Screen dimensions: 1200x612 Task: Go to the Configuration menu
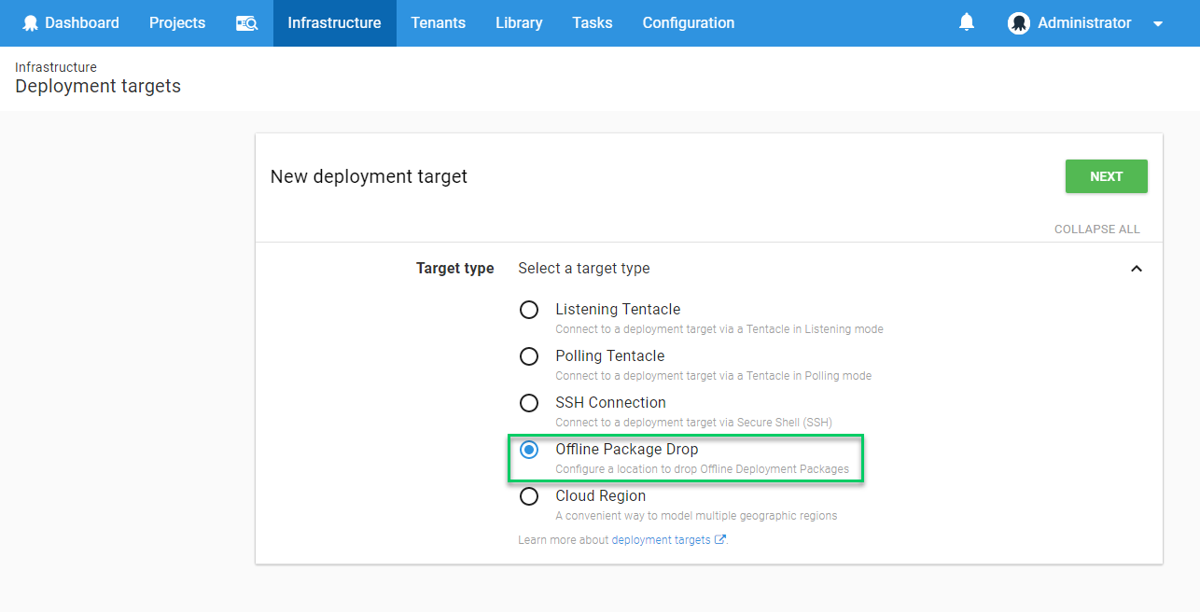[689, 23]
